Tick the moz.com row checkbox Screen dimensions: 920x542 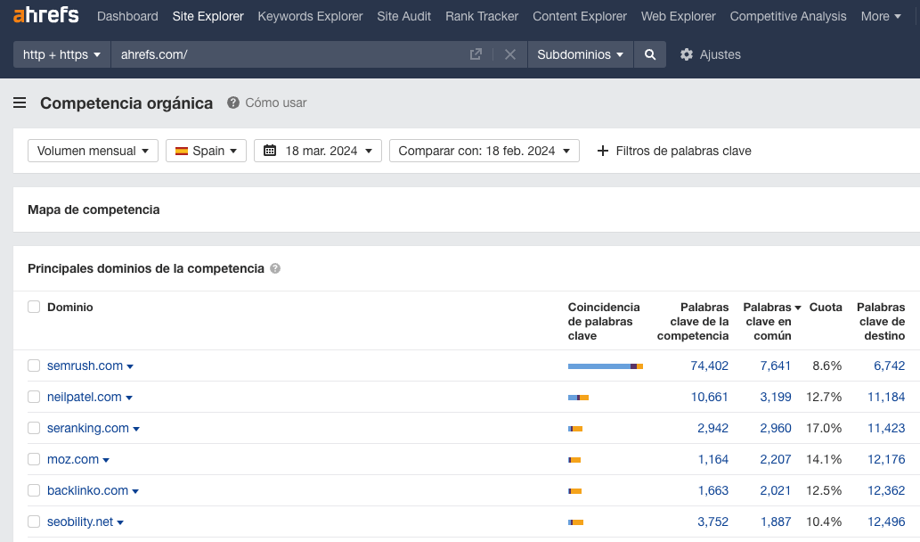[x=34, y=459]
